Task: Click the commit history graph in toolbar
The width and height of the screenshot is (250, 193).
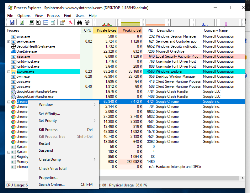Action: coord(130,23)
